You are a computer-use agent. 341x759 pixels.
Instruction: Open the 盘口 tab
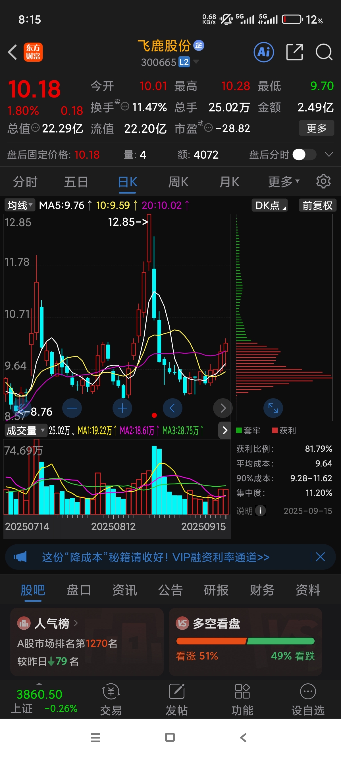[x=79, y=590]
